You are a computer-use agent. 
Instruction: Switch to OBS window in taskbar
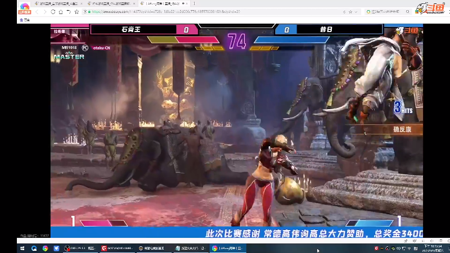[80, 249]
